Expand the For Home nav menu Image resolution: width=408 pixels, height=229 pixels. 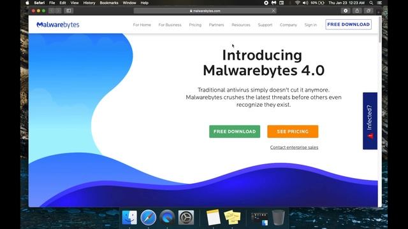142,25
